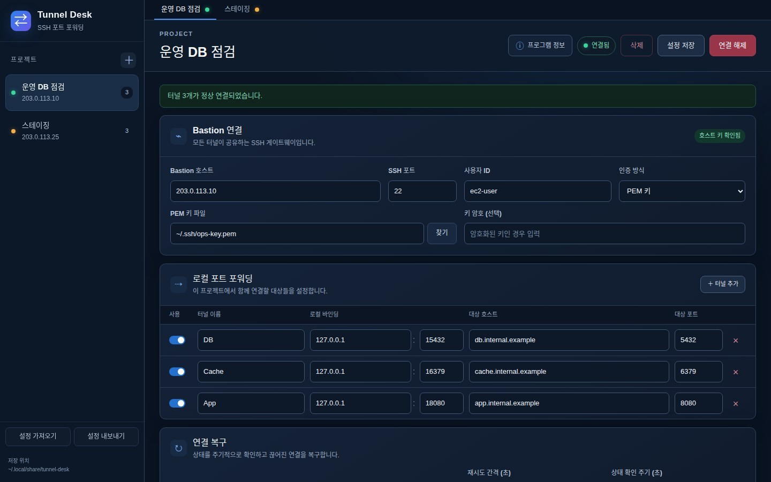Click the 터널 3개가 정상 연결되었습니다 message
771x482 pixels.
[x=458, y=96]
